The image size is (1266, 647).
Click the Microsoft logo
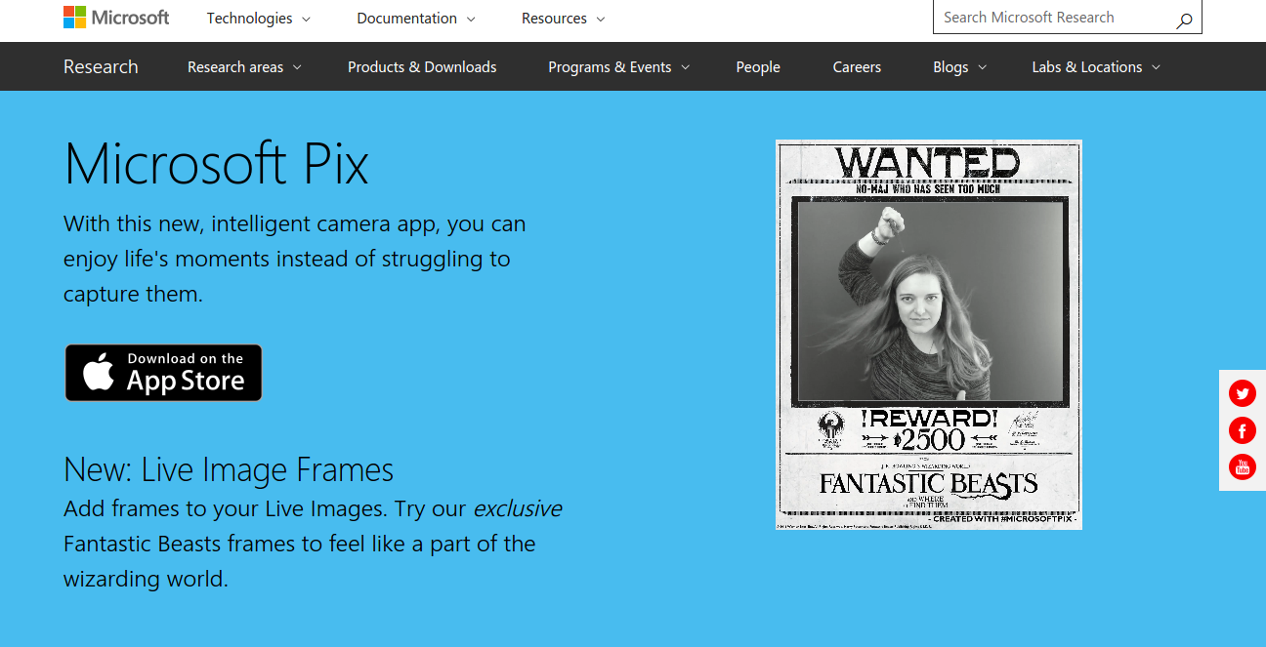tap(116, 18)
